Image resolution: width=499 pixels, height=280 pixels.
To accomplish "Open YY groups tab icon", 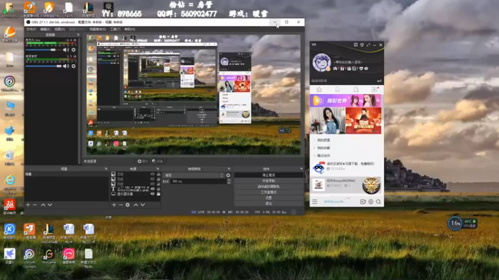I will tap(356, 90).
